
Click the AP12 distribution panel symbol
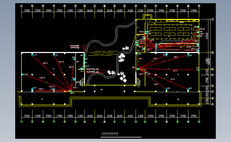tap(70, 91)
